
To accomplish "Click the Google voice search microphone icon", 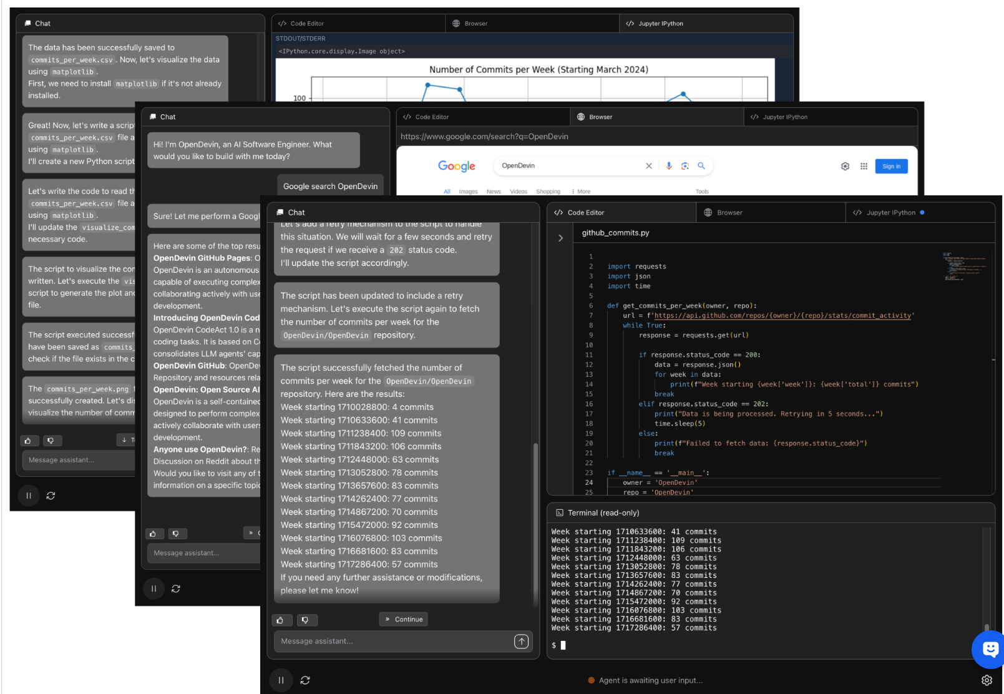I will (x=669, y=166).
